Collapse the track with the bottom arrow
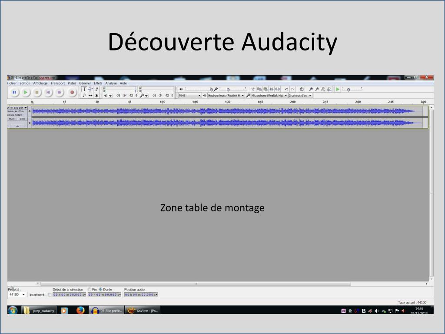This screenshot has width=445, height=334. pyautogui.click(x=17, y=126)
